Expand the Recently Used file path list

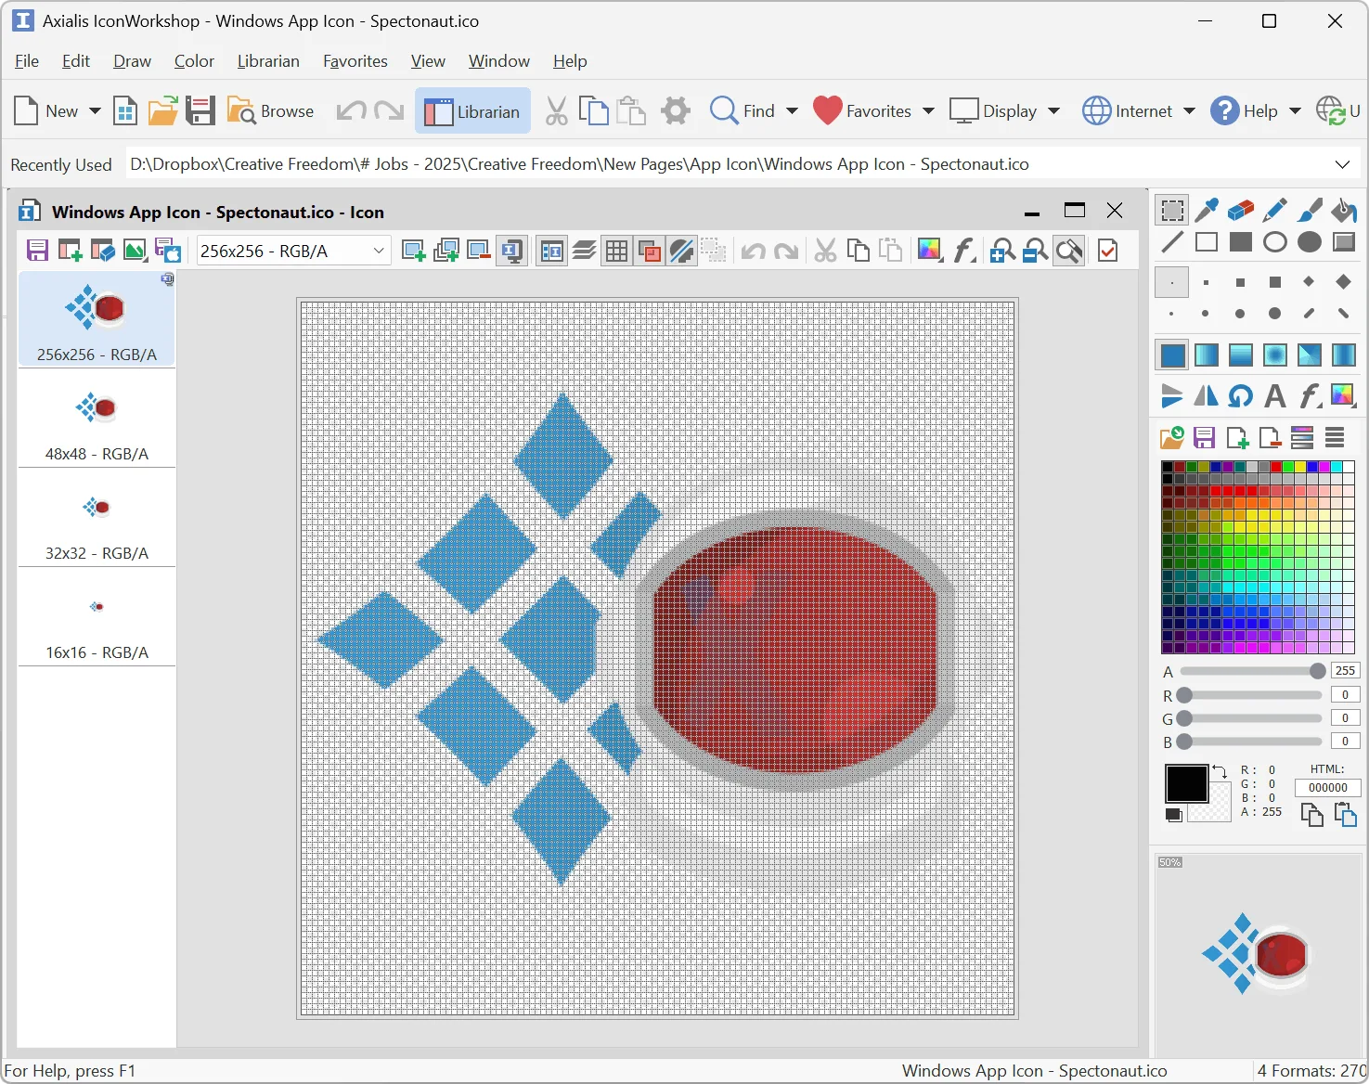[1343, 163]
